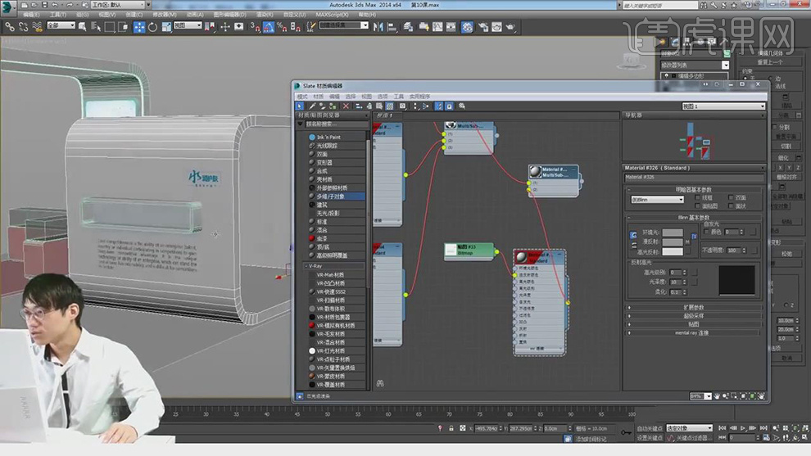Open the Blinn shader type dropdown

(x=657, y=200)
